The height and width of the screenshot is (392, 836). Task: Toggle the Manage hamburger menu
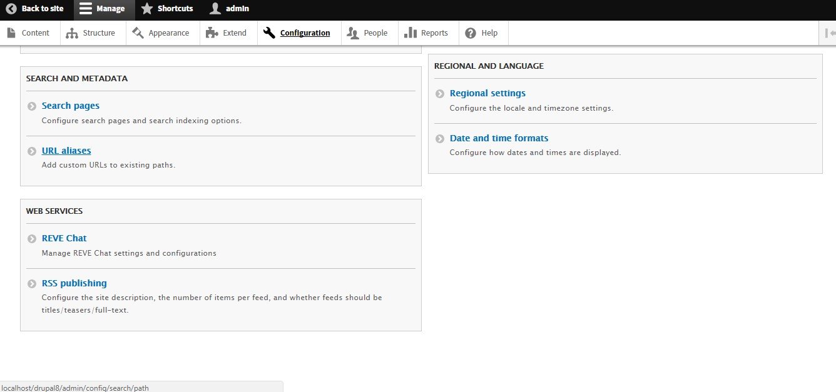(x=86, y=9)
